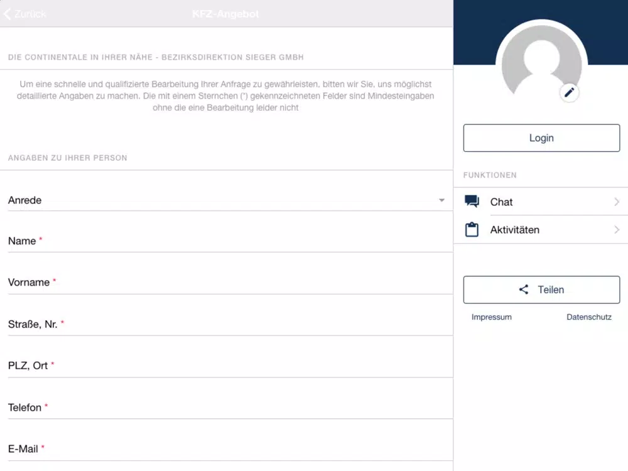Click the Login button
628x471 pixels.
(x=541, y=138)
